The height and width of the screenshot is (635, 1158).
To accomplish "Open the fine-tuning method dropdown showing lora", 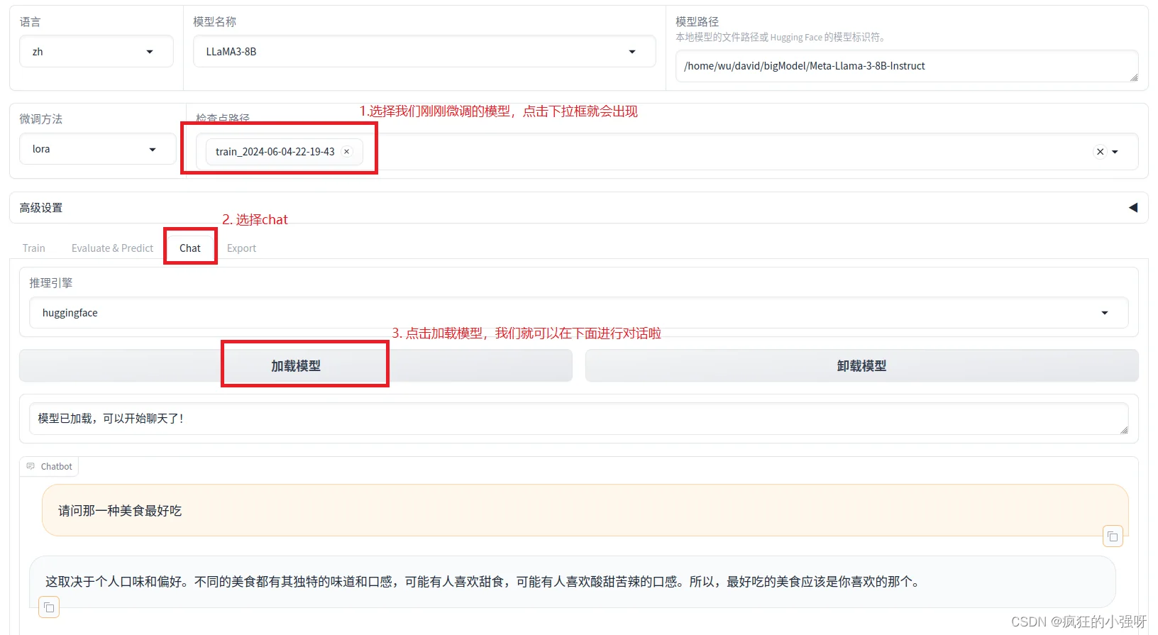I will [97, 149].
